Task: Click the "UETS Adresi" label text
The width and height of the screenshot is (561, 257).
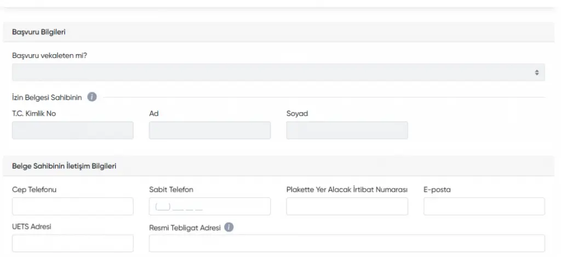Action: coord(31,226)
